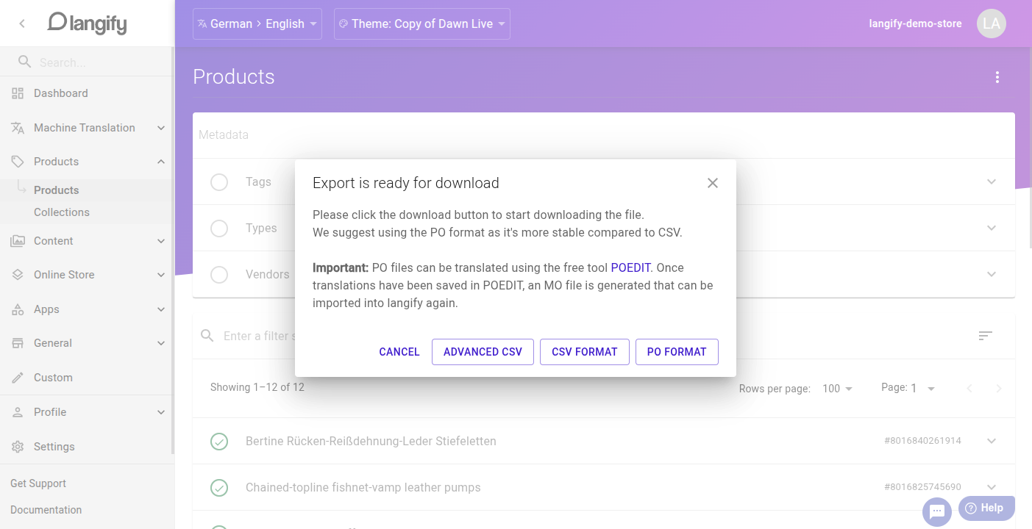Download PO FORMAT export
The height and width of the screenshot is (529, 1032).
(x=677, y=352)
